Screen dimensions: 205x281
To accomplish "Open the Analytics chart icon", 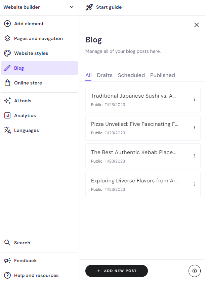I will point(7,115).
